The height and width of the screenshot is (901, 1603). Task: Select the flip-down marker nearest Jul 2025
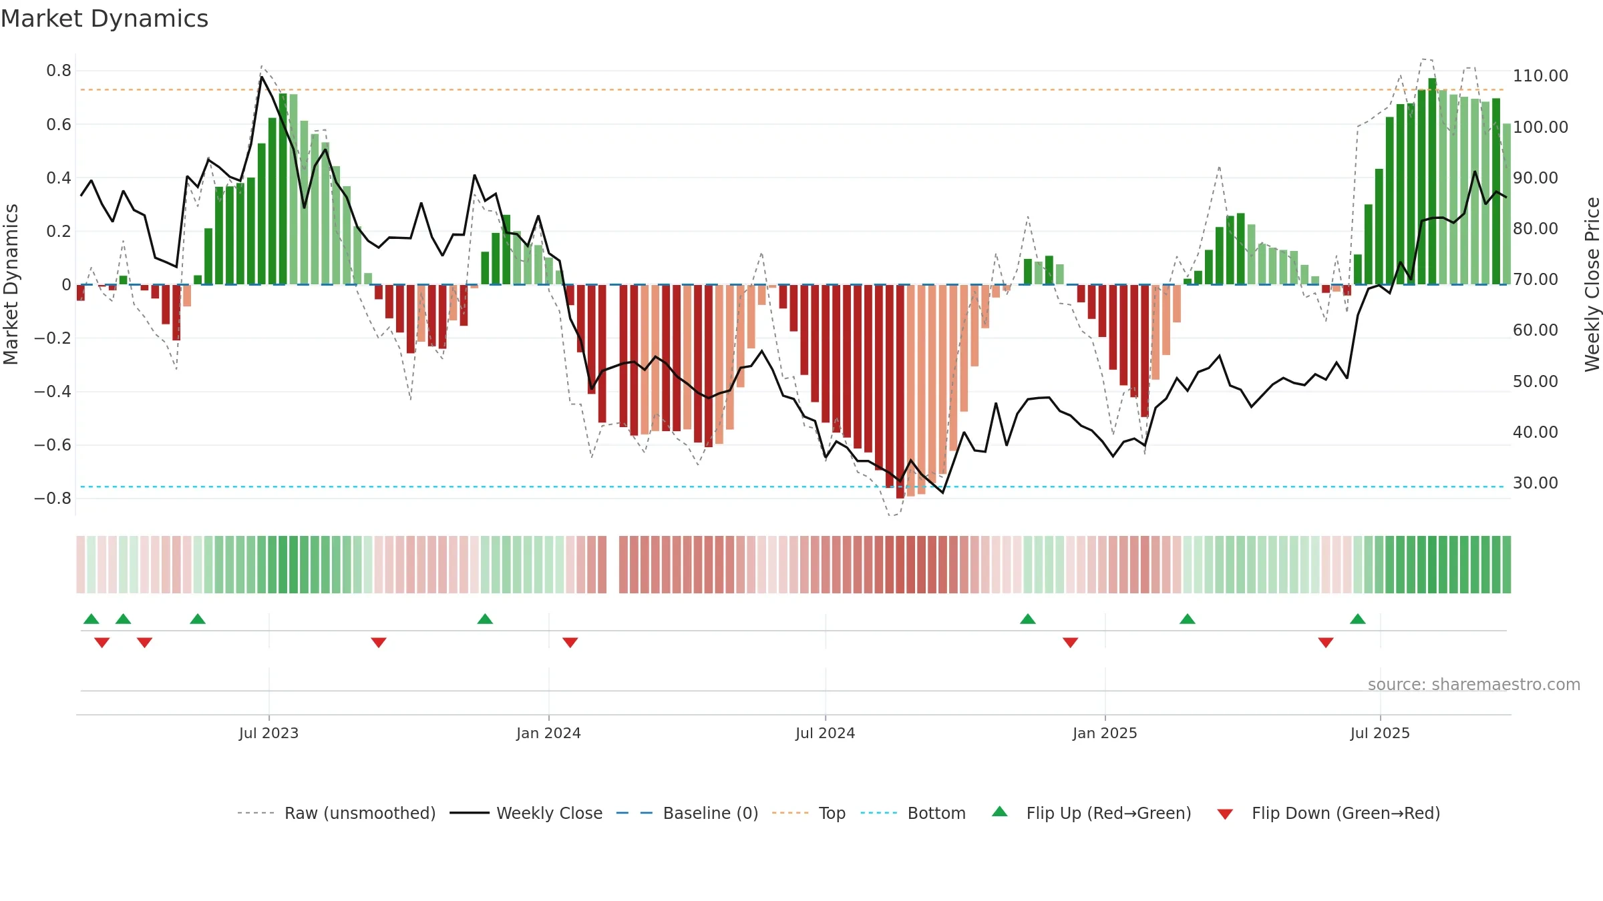(x=1326, y=643)
